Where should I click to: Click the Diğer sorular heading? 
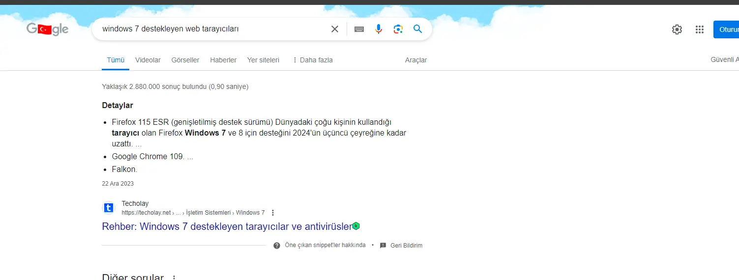pyautogui.click(x=133, y=277)
